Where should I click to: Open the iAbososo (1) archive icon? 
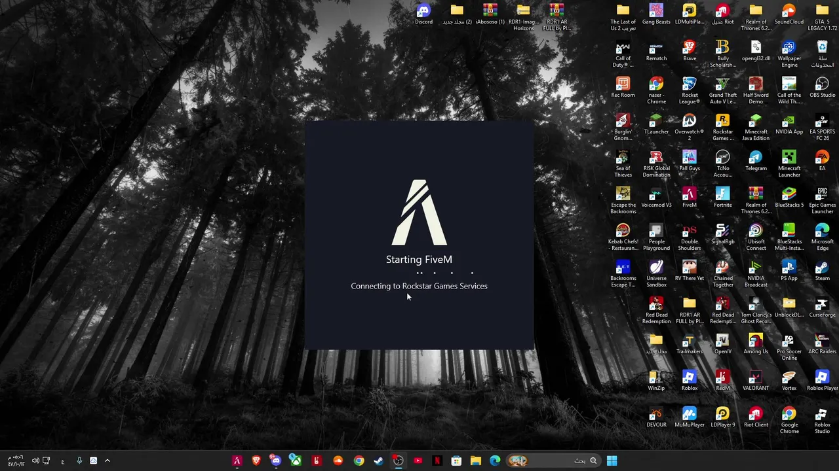point(490,14)
